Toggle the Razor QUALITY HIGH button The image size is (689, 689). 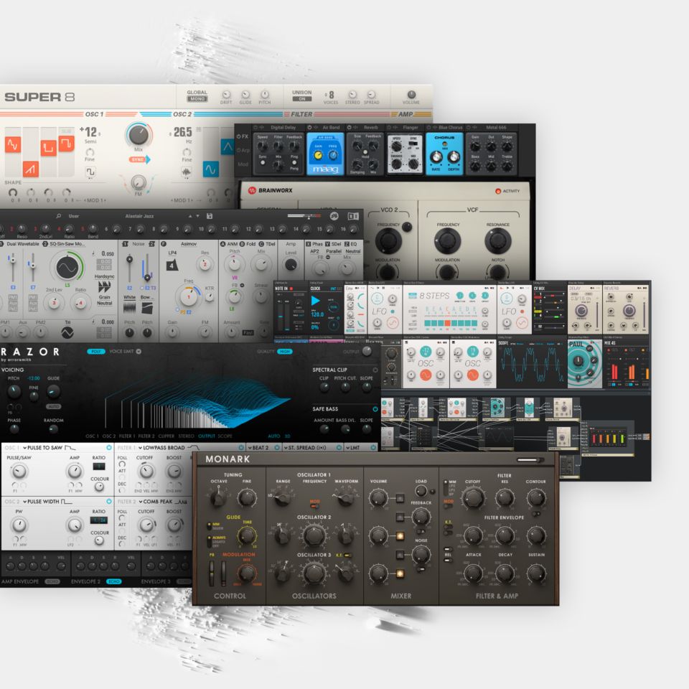285,352
